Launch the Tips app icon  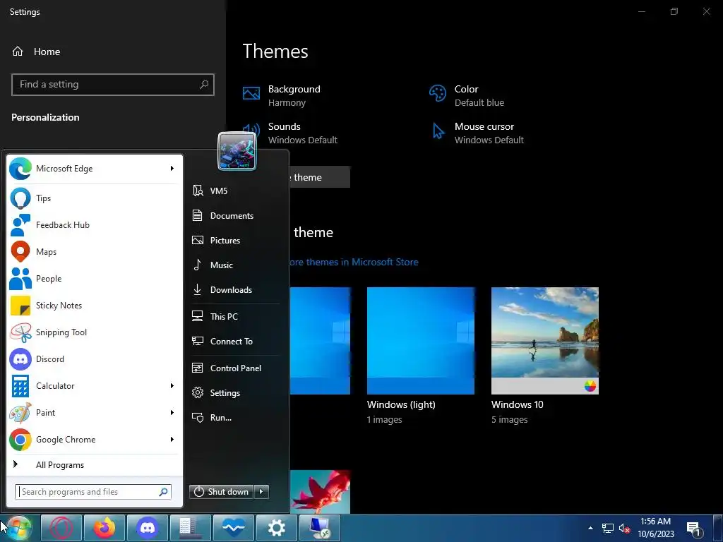click(20, 198)
